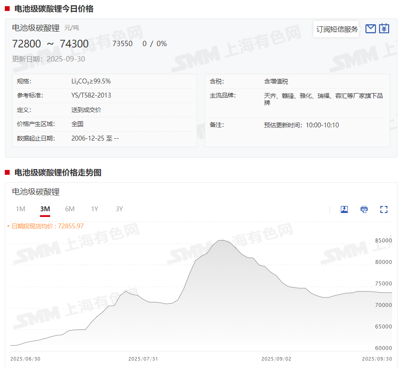Screen dimensions: 401x368
Task: Click the 日期段现货均价 legend label
Action: click(x=47, y=226)
